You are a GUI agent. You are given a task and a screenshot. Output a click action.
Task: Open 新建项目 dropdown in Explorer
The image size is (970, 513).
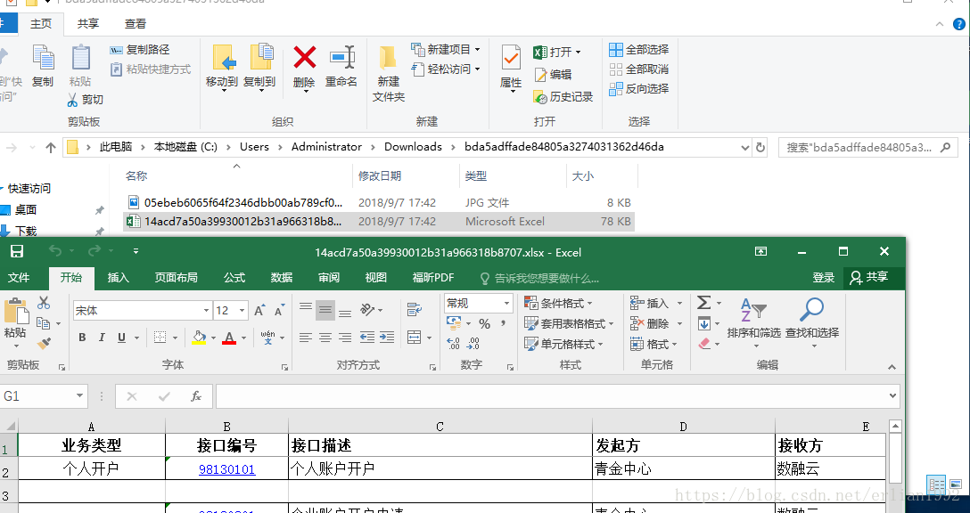pos(477,50)
